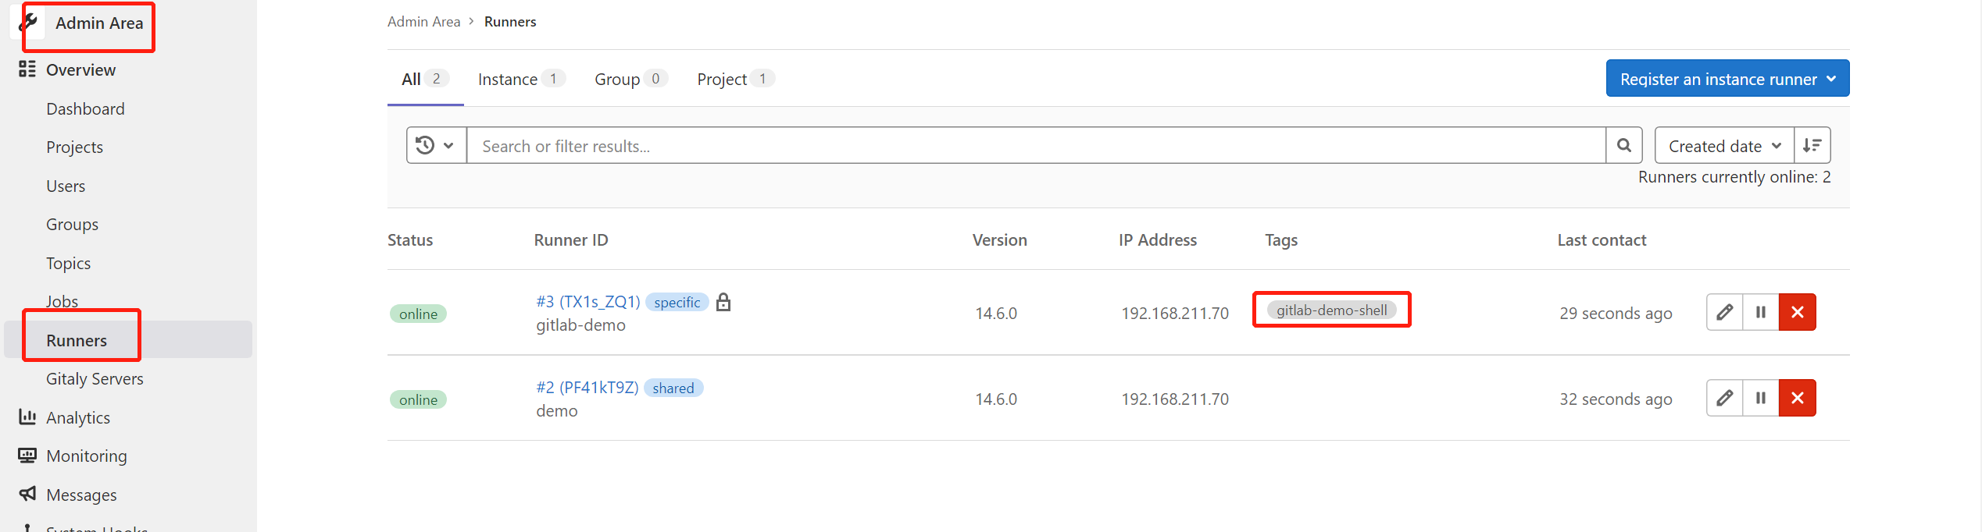Toggle sort direction button
The height and width of the screenshot is (532, 1982).
1812,145
